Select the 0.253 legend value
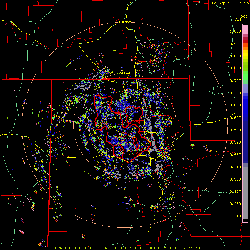 coord(235,204)
